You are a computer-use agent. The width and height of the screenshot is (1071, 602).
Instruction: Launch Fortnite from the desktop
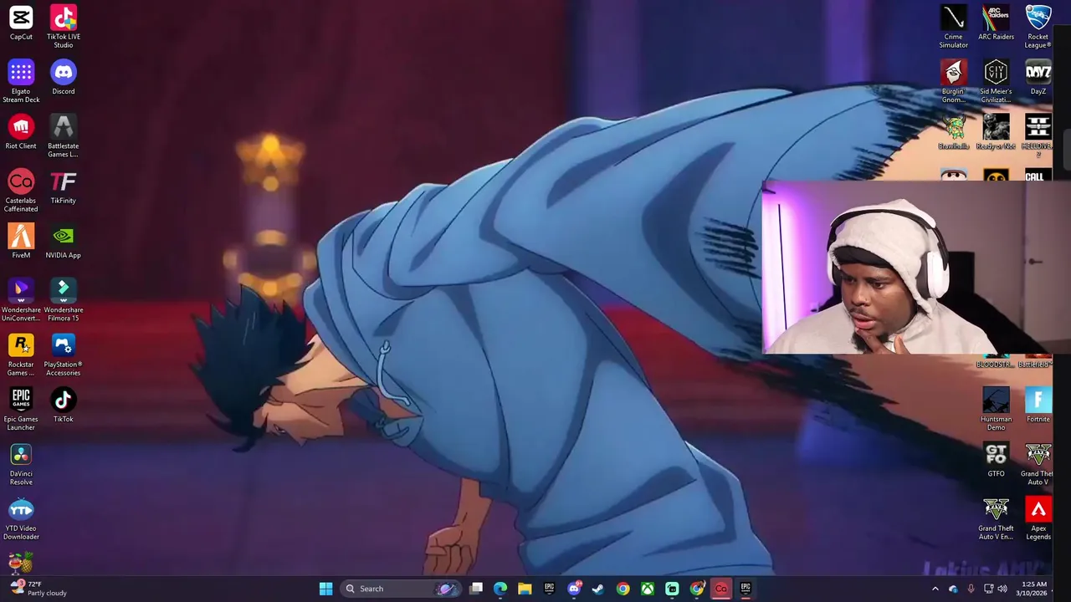click(x=1038, y=405)
